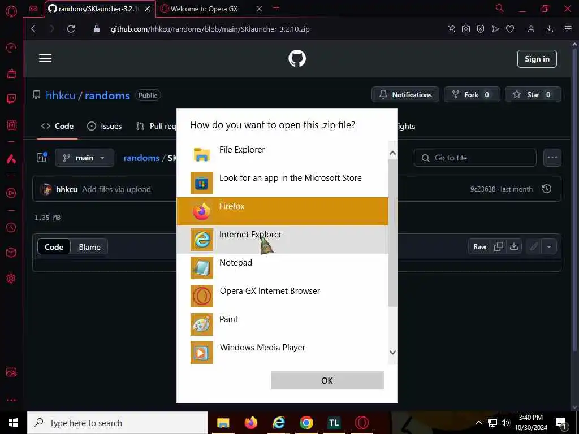Open the Player icon in sidebar
579x434 pixels.
tap(11, 193)
